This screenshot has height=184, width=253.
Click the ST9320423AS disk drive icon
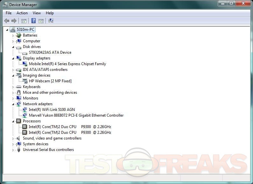click(x=25, y=53)
